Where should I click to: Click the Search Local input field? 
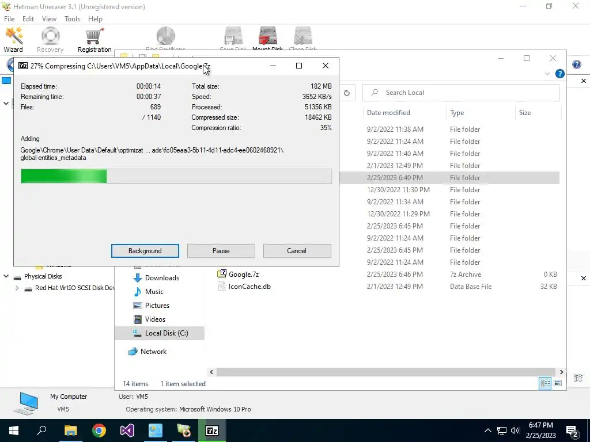point(461,93)
